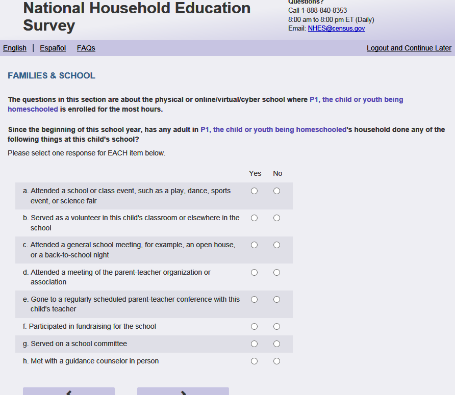This screenshot has width=455, height=395.
Task: Go to next page with forward arrow
Action: pos(183,391)
